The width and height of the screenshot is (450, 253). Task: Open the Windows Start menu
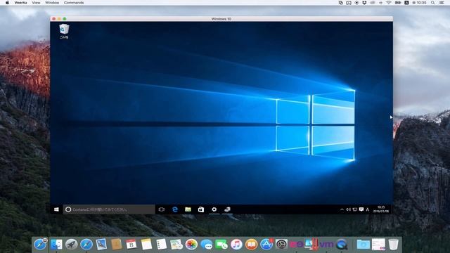[56, 209]
